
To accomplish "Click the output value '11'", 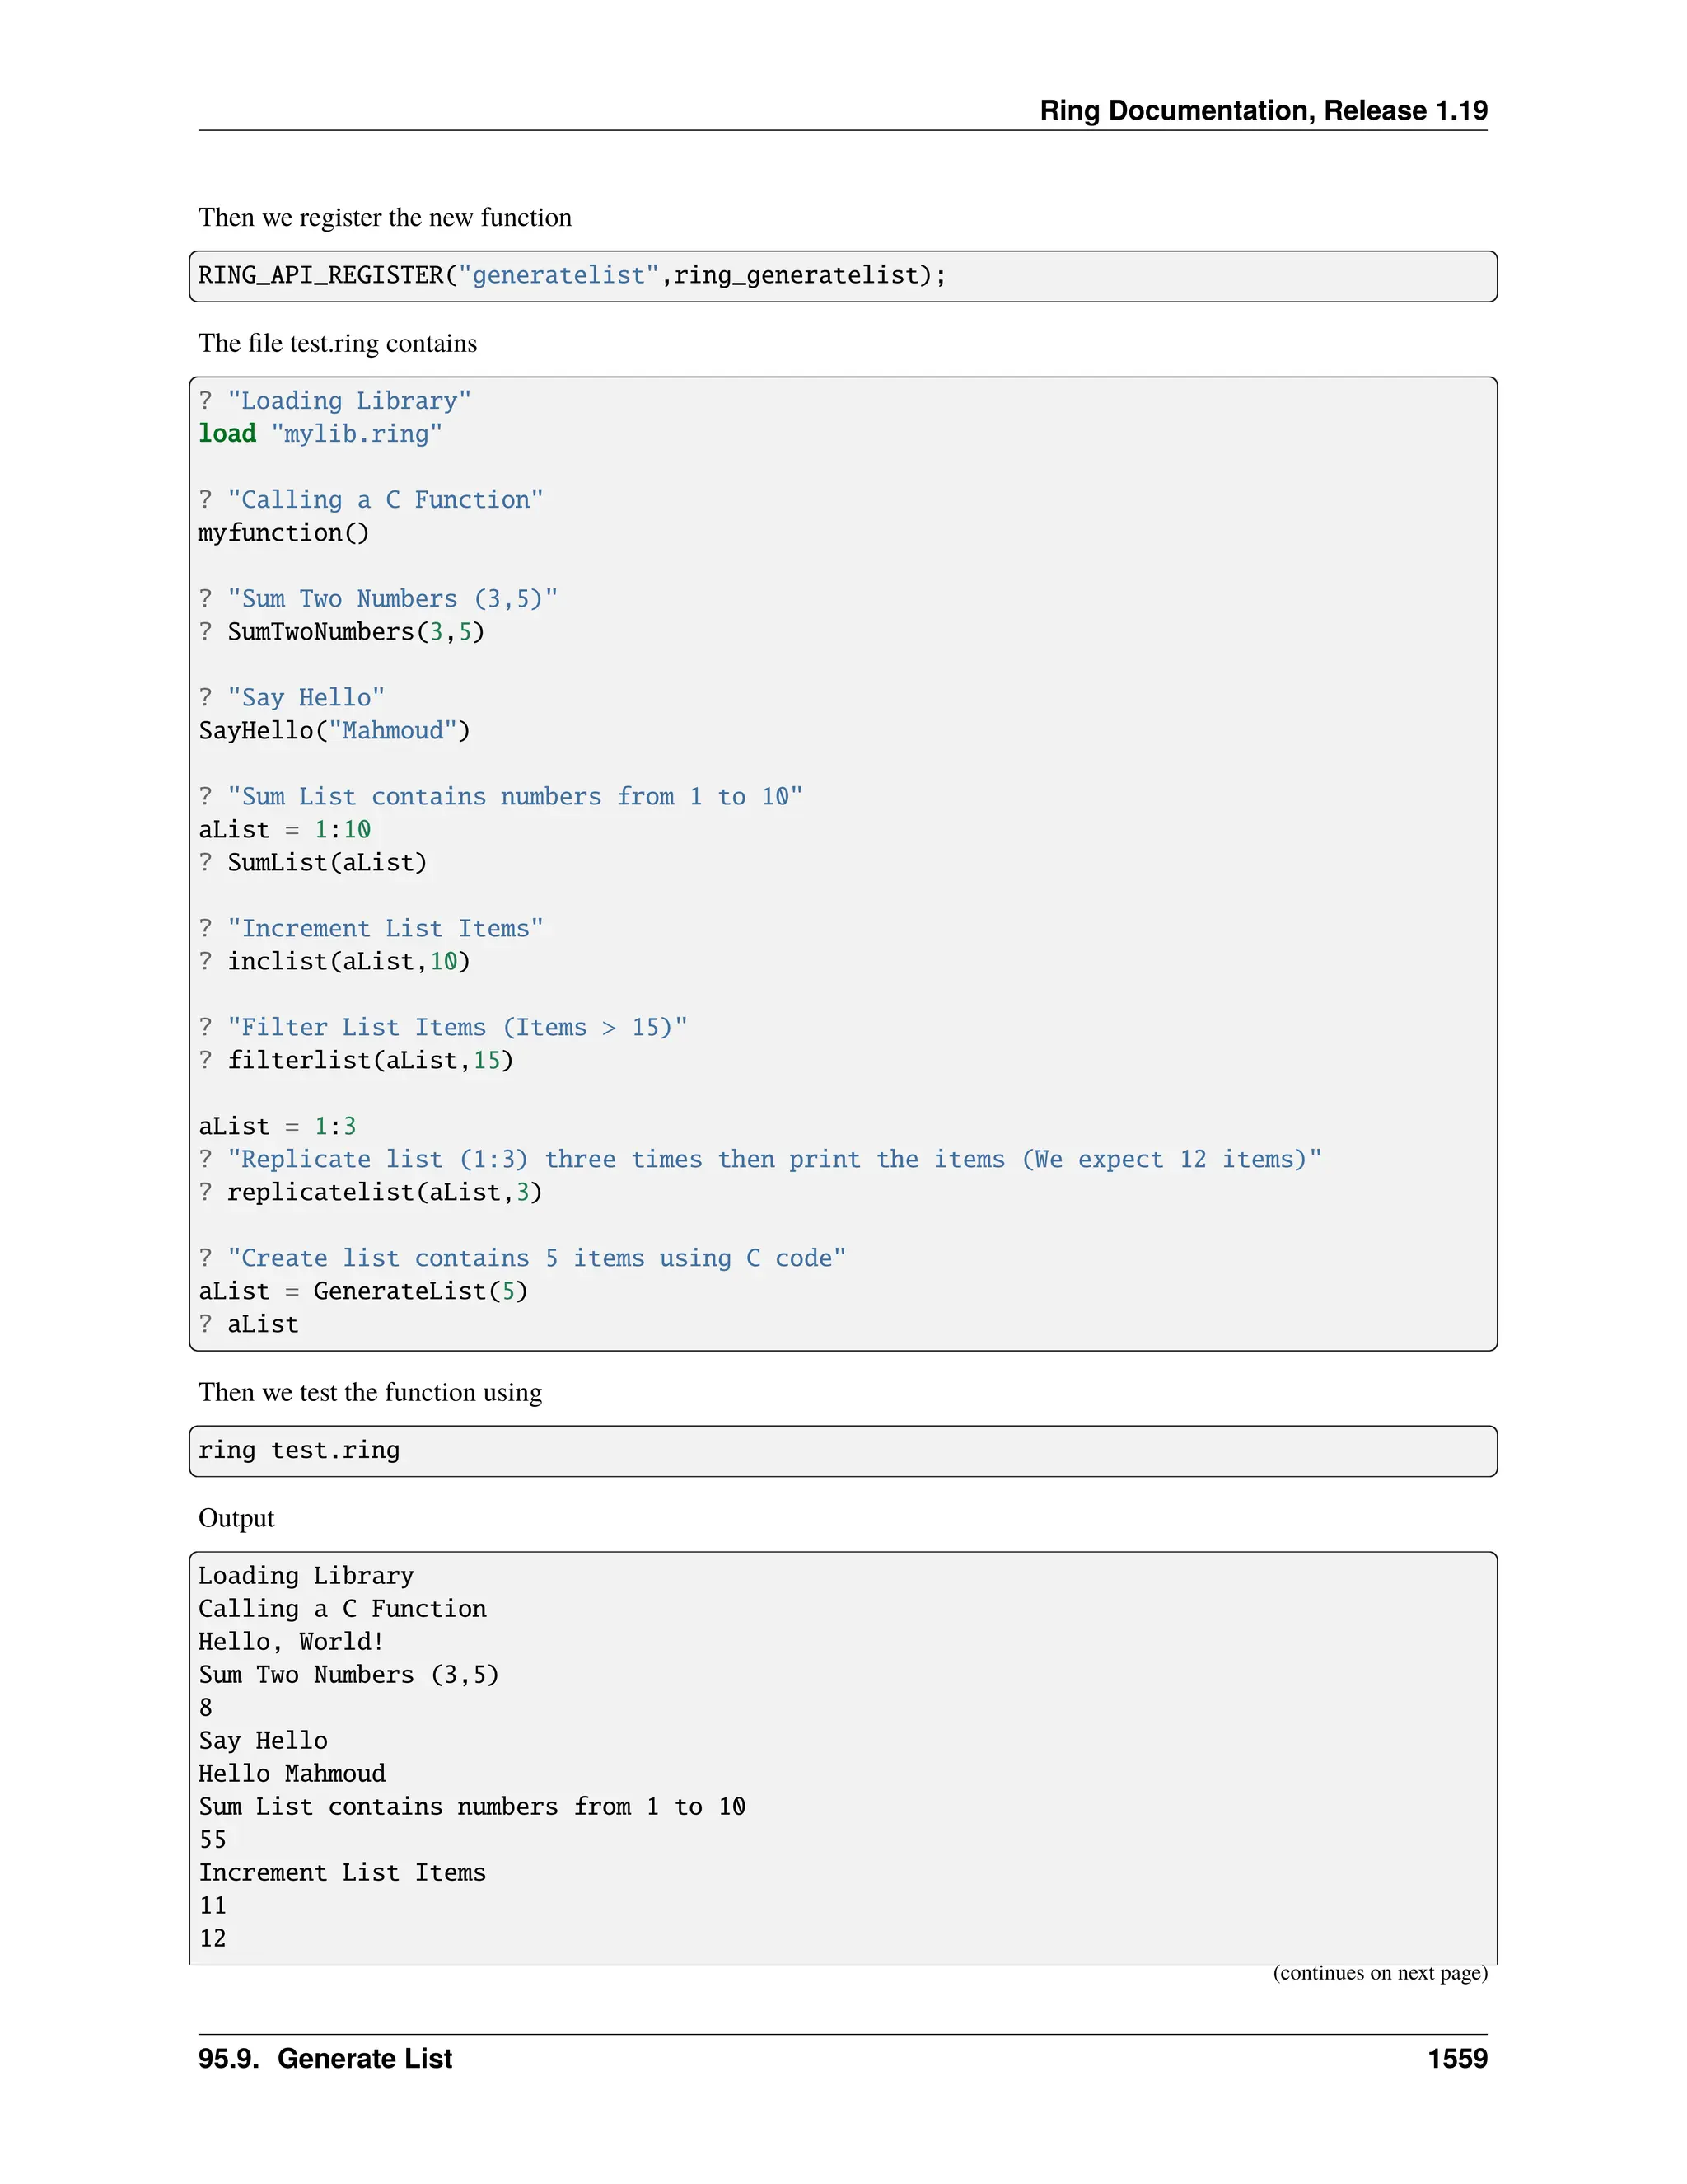I will 213,1907.
